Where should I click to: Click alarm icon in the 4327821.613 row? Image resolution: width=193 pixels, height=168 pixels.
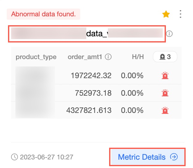click(x=165, y=110)
